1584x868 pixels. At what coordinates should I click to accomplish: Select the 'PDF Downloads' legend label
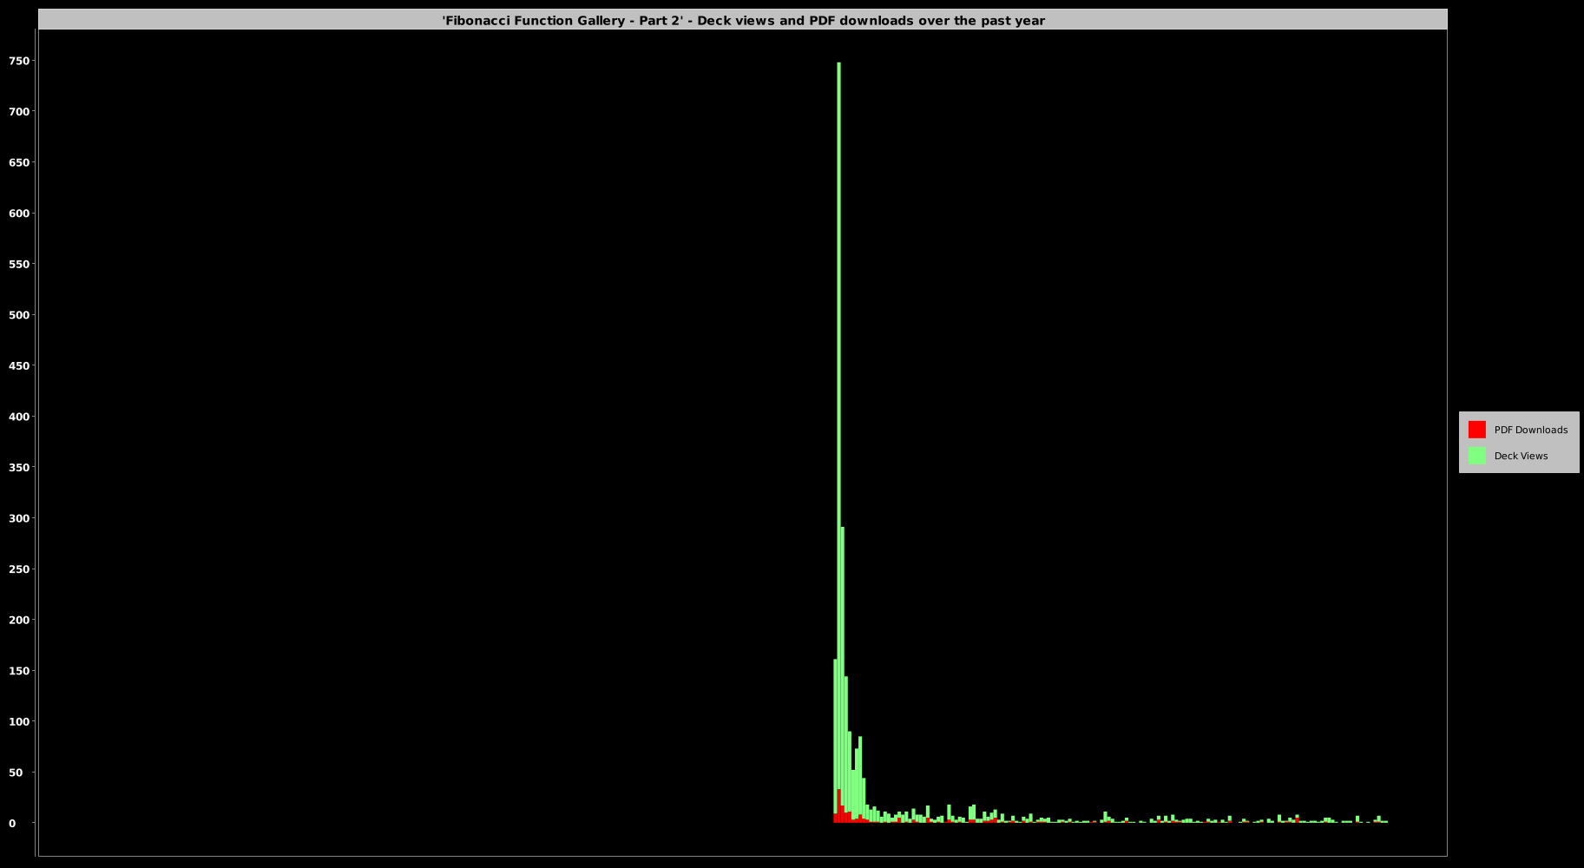pos(1530,430)
